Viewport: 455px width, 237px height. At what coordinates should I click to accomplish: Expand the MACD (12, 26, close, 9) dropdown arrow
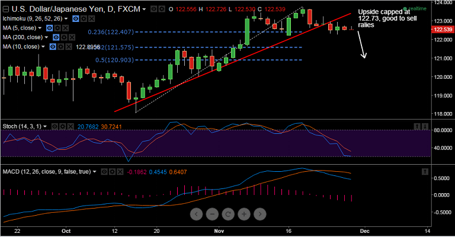click(94, 172)
